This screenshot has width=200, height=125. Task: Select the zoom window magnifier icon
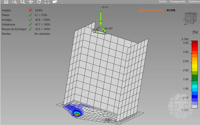click(x=14, y=2)
